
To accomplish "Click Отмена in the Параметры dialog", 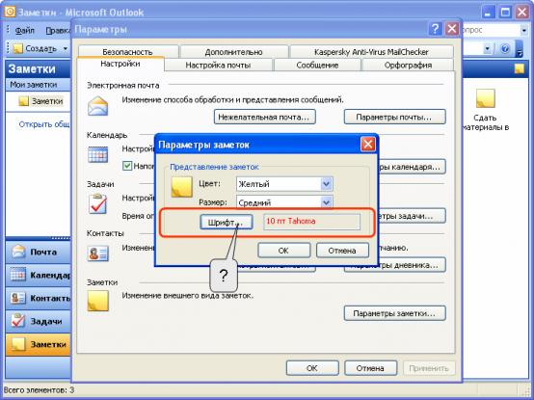I will 370,368.
